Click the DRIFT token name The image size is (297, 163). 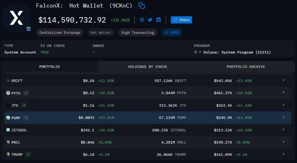(17, 81)
